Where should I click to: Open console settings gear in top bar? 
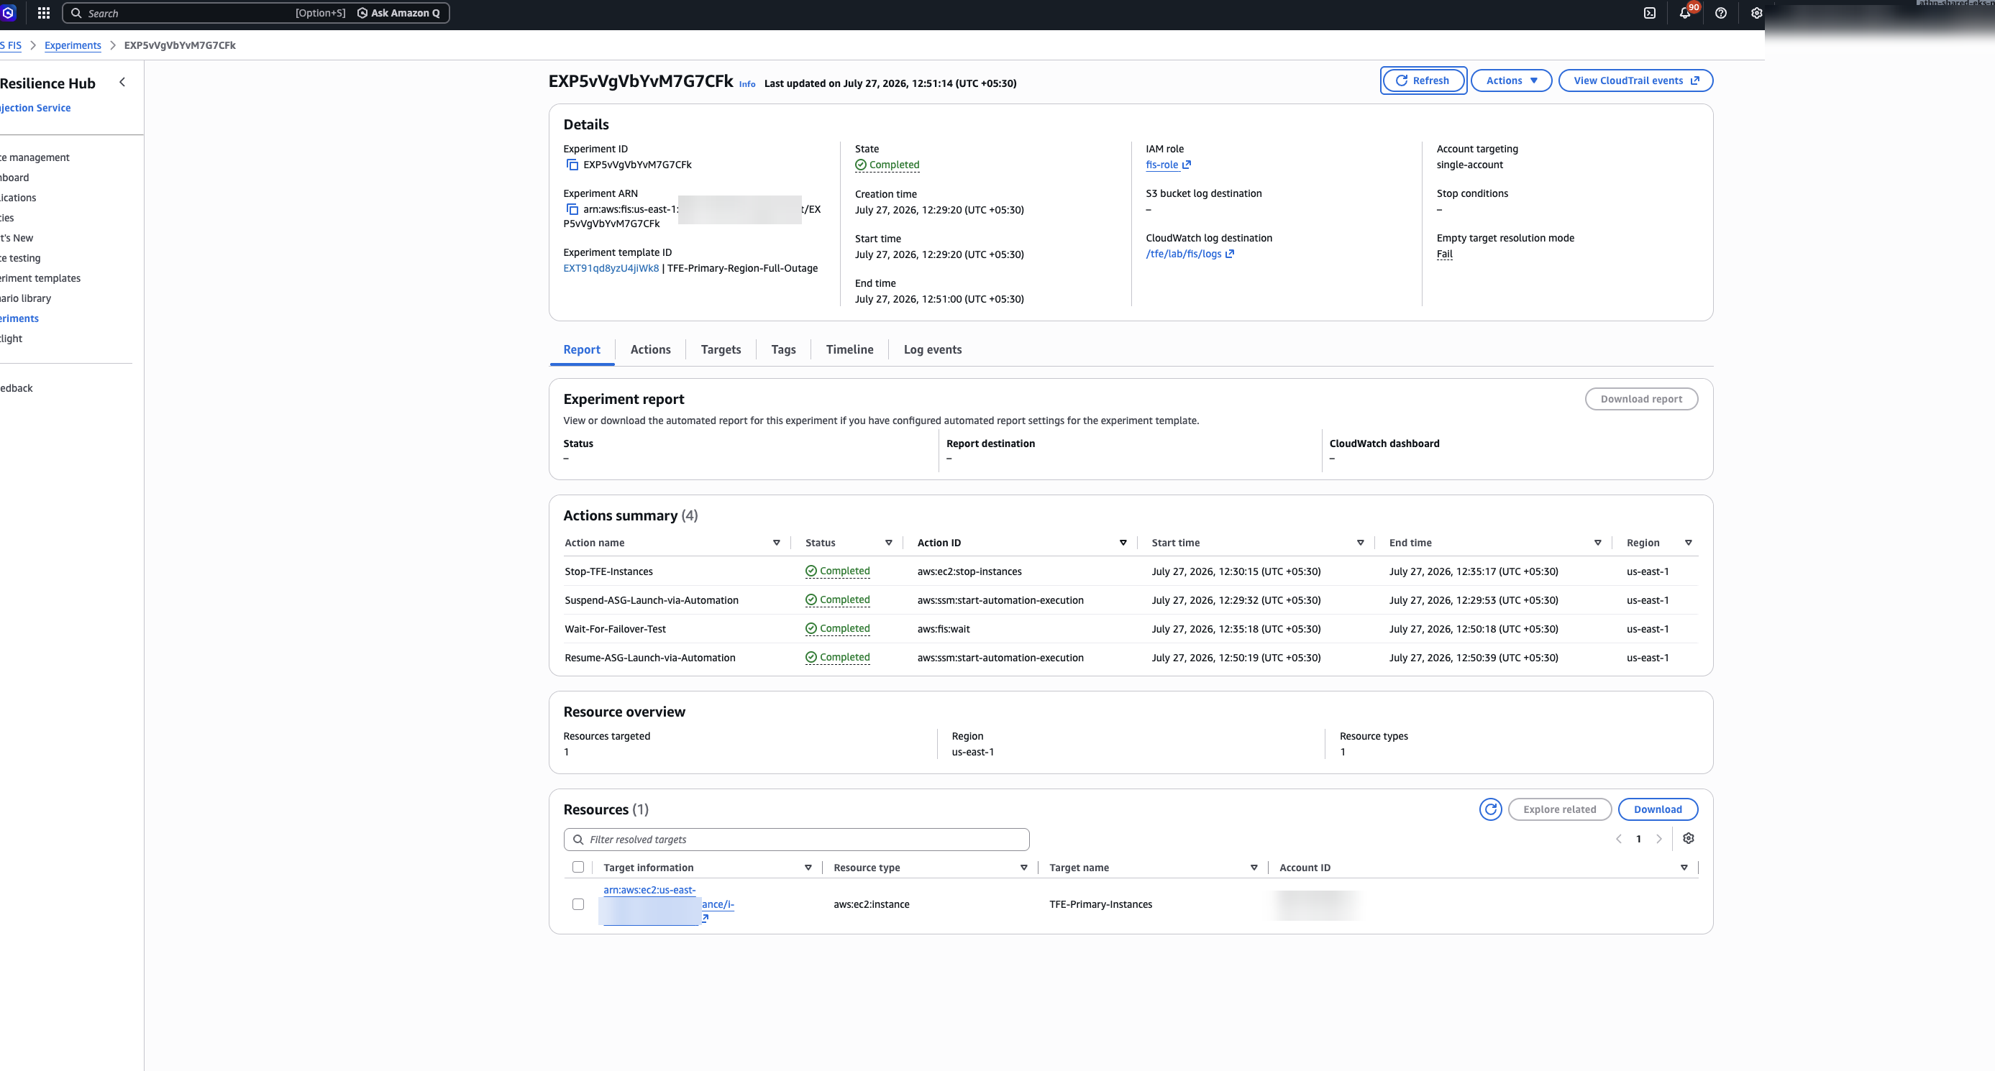coord(1756,13)
